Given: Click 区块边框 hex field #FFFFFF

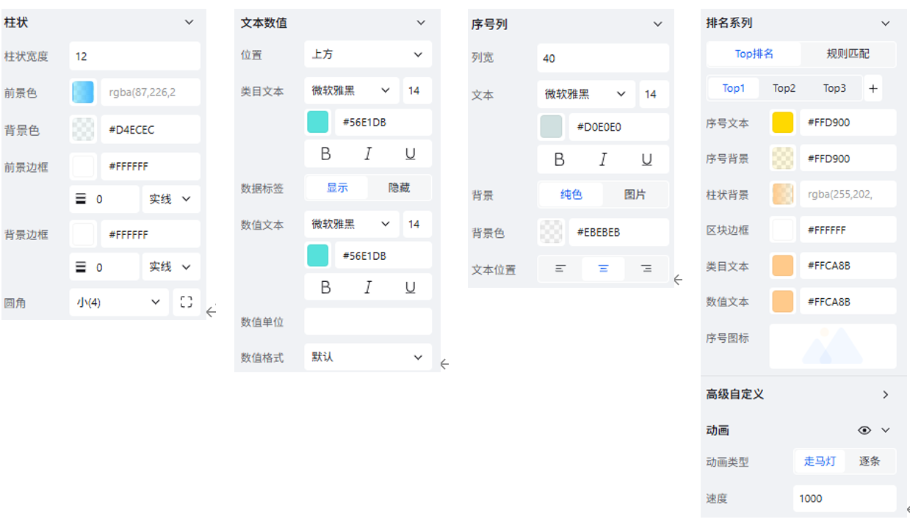Looking at the screenshot, I should point(848,230).
